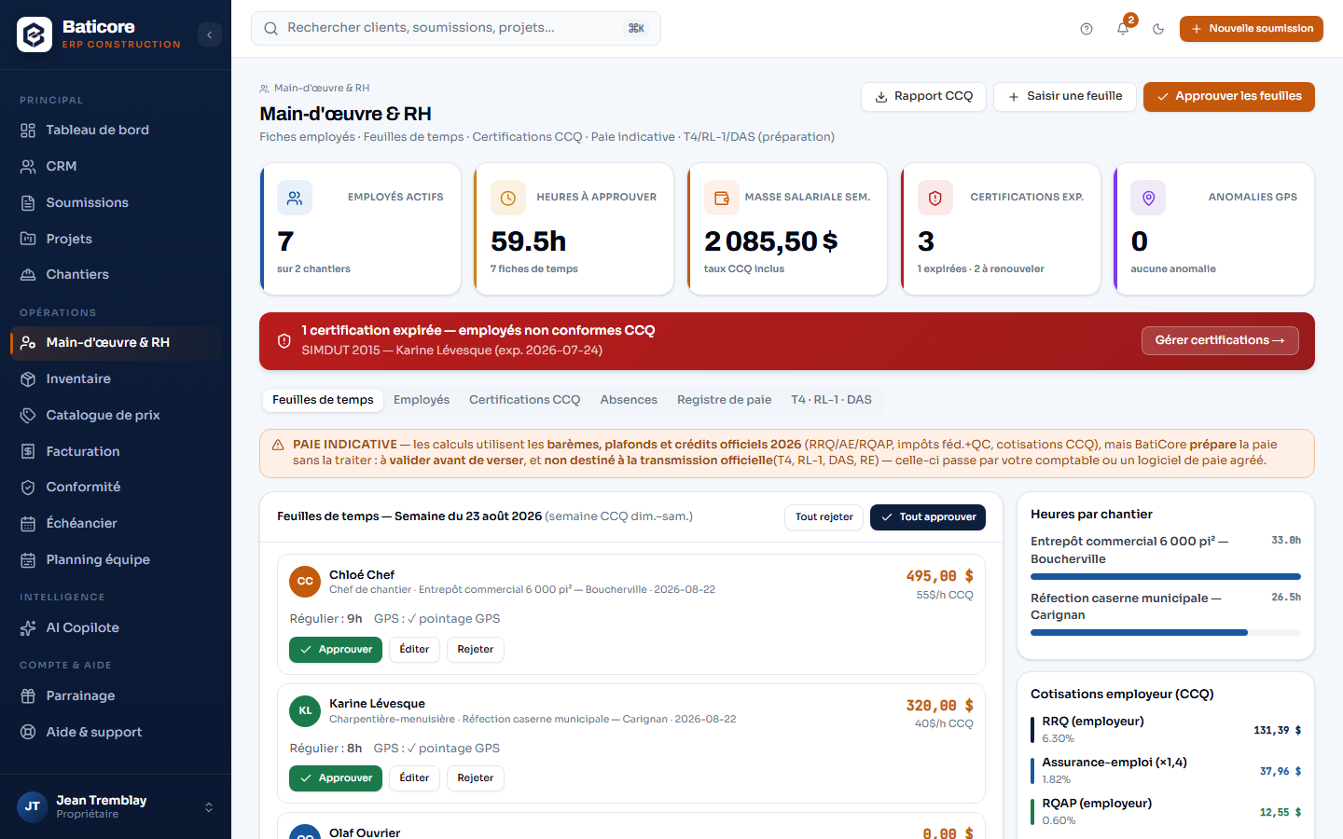
Task: Click the Facturation receipt icon
Action: click(x=28, y=451)
